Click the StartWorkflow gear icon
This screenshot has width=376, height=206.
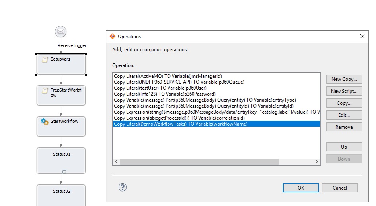pyautogui.click(x=45, y=122)
